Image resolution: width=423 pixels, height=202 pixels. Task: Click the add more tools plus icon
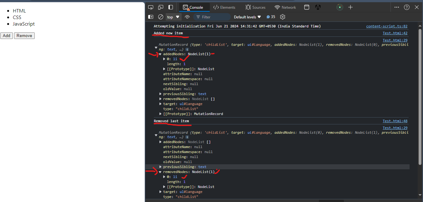350,7
